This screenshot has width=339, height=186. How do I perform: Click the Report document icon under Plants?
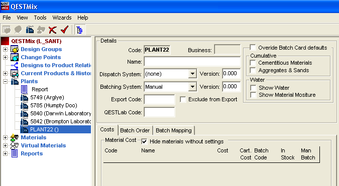pyautogui.click(x=24, y=89)
